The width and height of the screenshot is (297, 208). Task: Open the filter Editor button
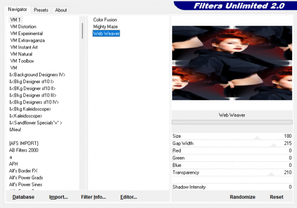point(128,197)
